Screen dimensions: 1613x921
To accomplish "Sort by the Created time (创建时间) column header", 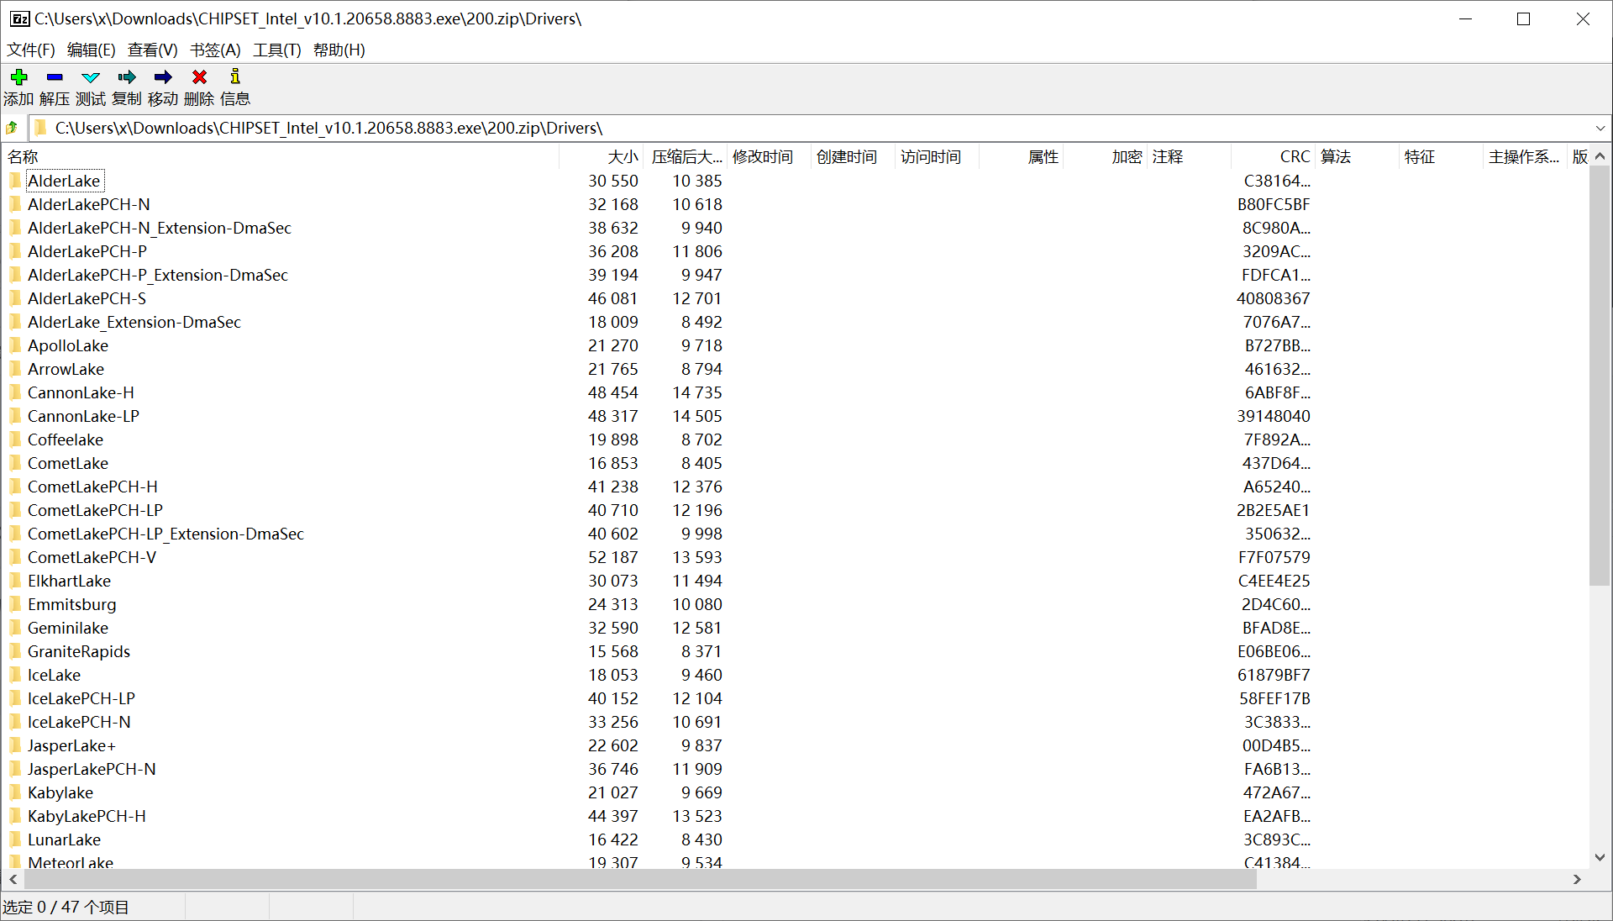I will [854, 157].
